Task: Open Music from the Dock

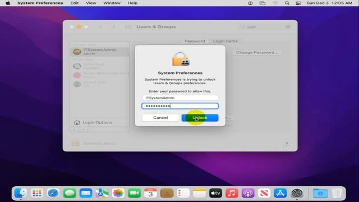Action: pos(232,193)
